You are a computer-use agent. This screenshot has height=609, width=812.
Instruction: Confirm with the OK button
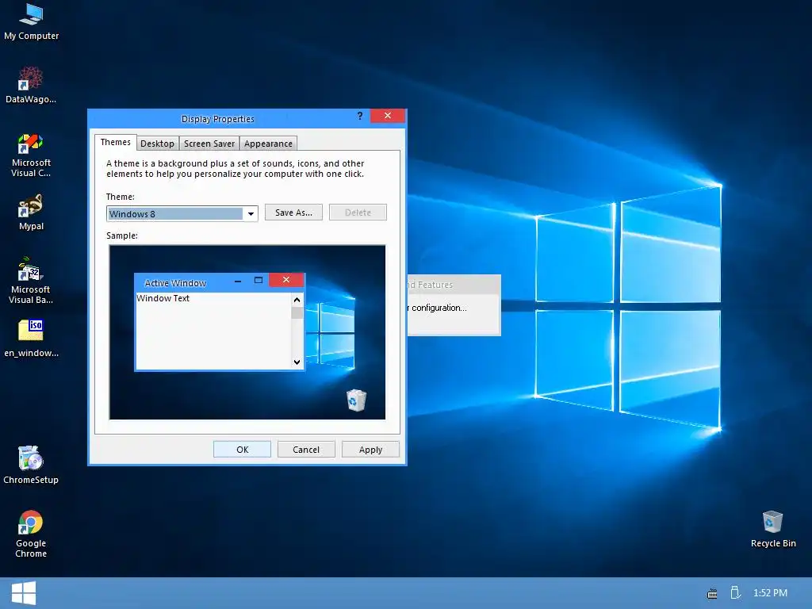tap(243, 450)
